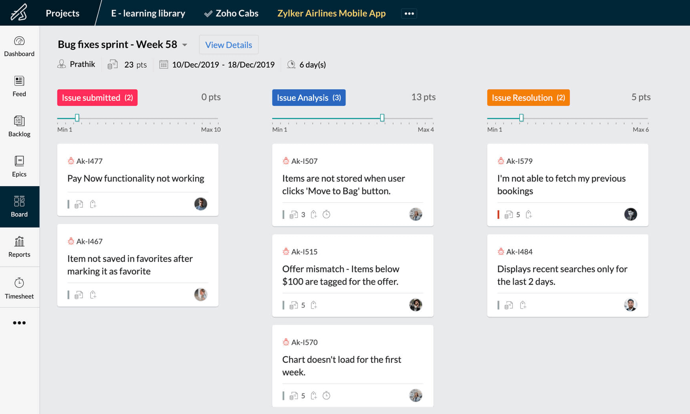Click the assignee avatar on Ak-I484 card

click(631, 305)
